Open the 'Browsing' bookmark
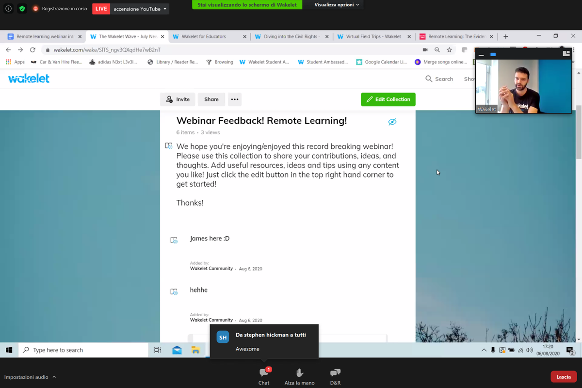The width and height of the screenshot is (582, 388). [x=219, y=62]
